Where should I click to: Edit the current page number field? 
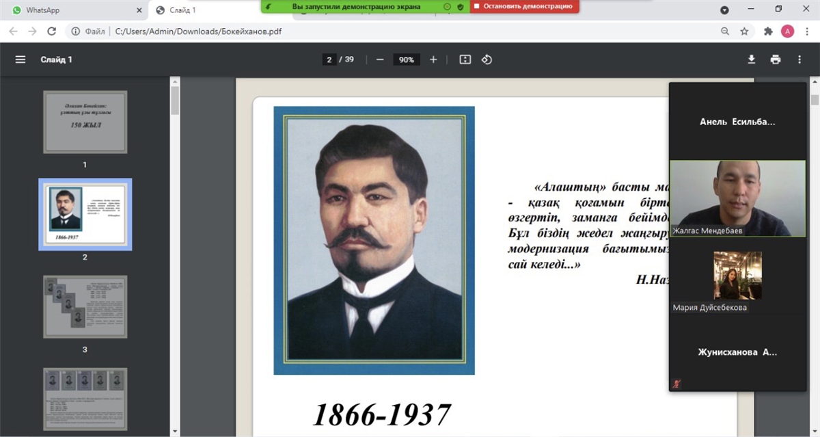[x=329, y=59]
